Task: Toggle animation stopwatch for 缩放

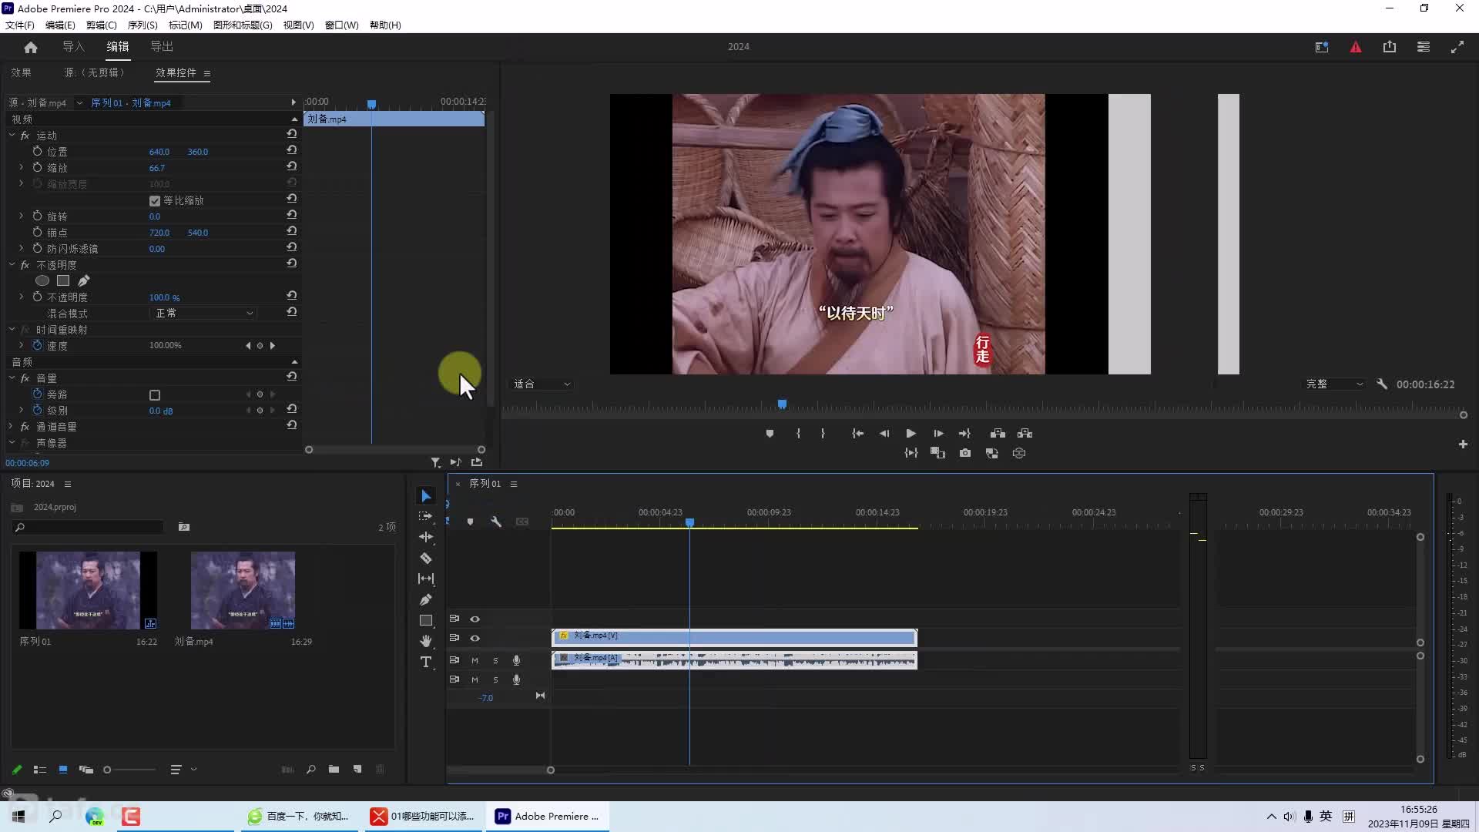Action: (37, 167)
